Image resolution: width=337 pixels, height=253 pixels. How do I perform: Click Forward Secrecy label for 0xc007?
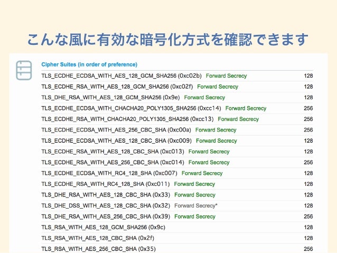pos(202,173)
